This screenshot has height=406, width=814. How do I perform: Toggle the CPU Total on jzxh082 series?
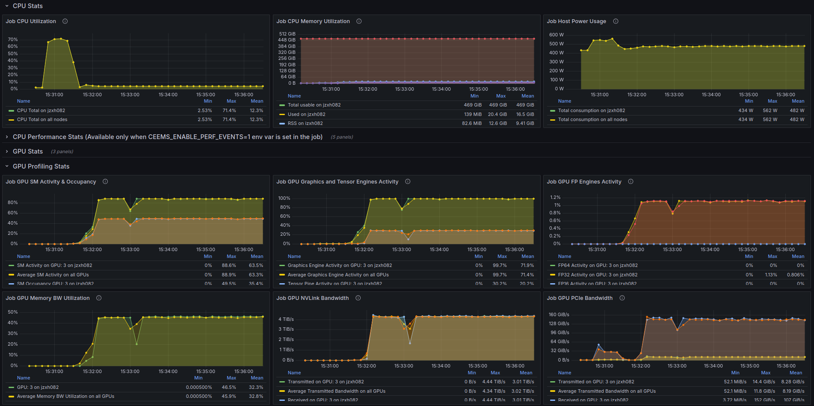pos(41,110)
